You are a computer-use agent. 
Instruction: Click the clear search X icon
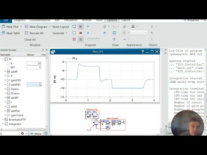pyautogui.click(x=22, y=133)
